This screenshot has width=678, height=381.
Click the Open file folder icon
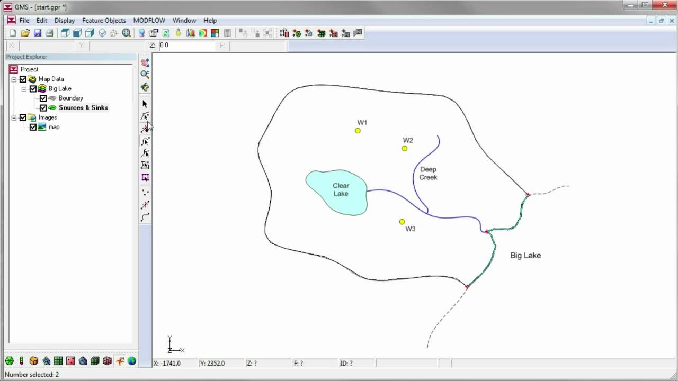[x=25, y=33]
